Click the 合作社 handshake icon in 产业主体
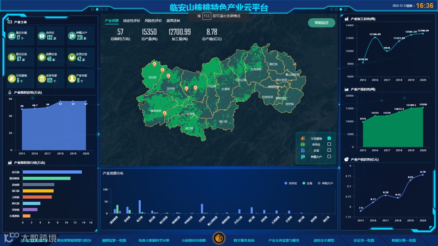The width and height of the screenshot is (438, 246). 42,36
